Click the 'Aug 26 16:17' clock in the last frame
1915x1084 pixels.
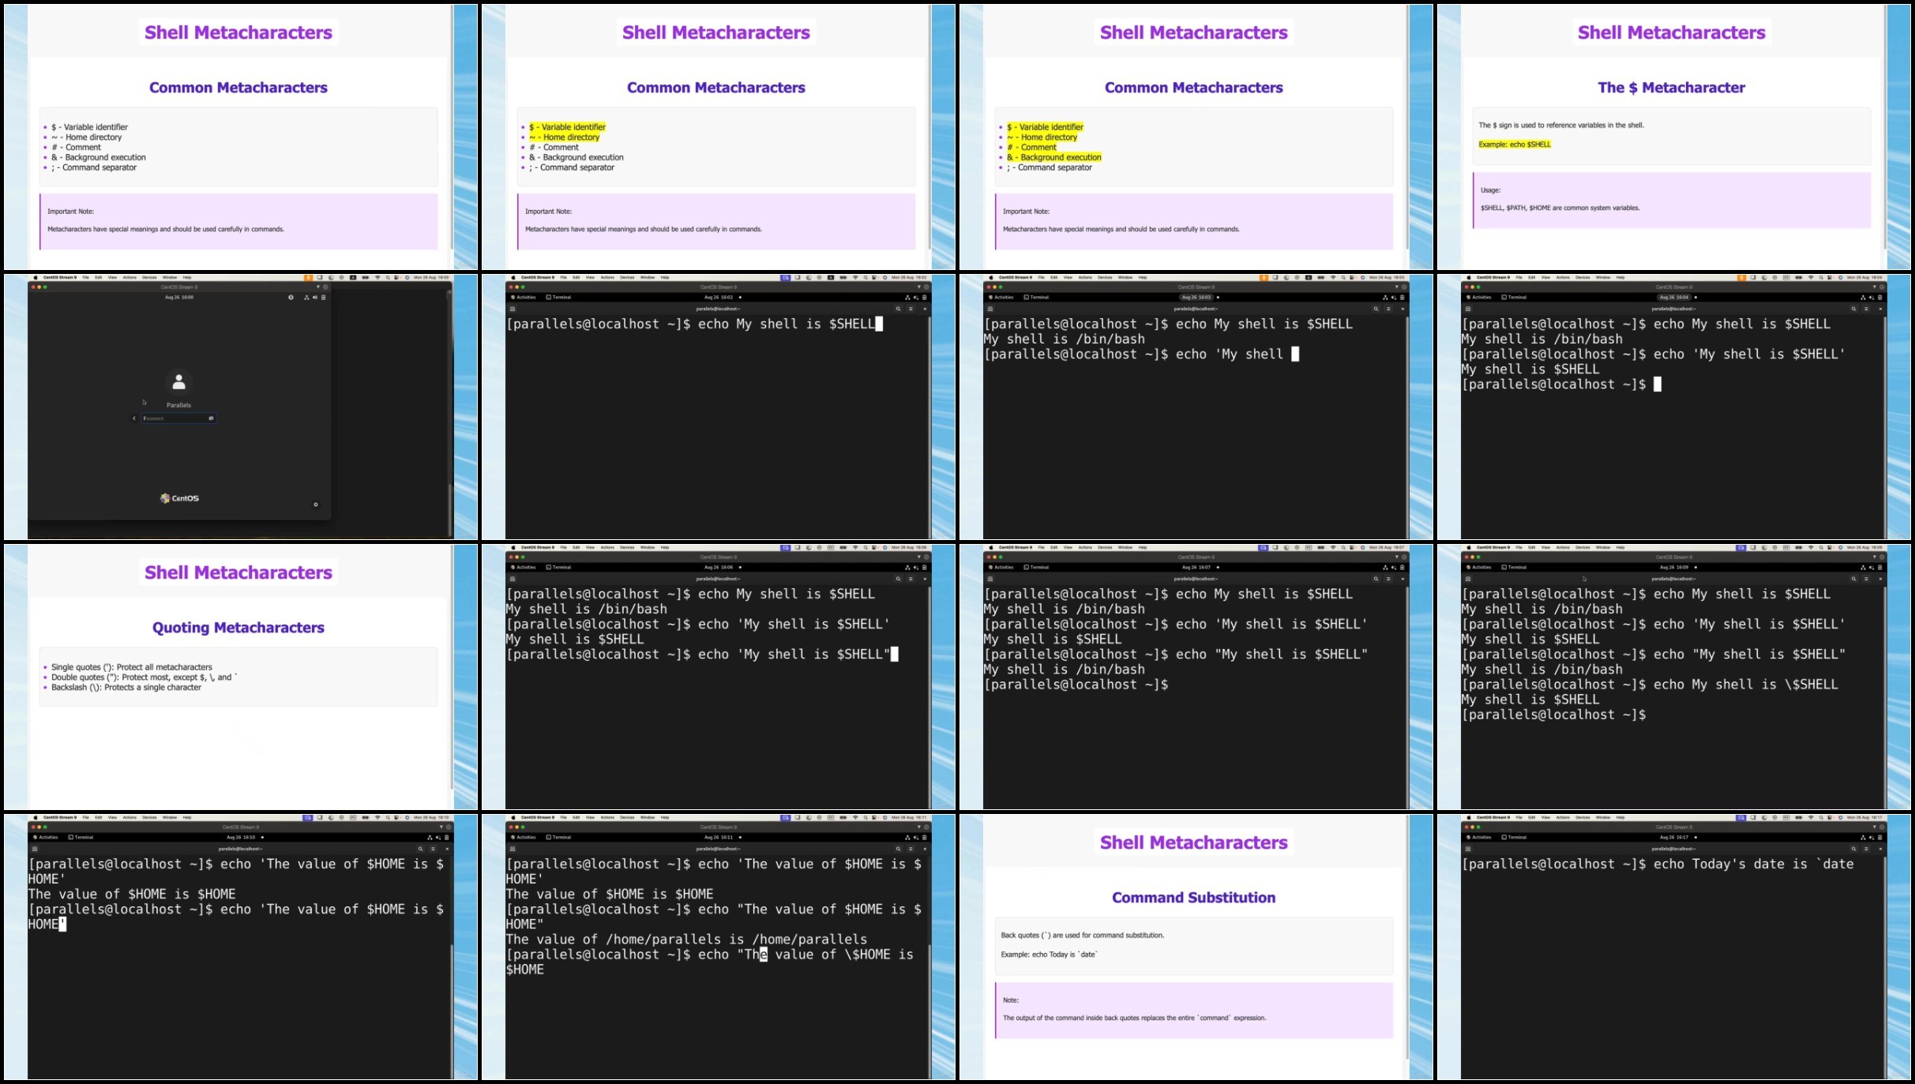[x=1673, y=838]
